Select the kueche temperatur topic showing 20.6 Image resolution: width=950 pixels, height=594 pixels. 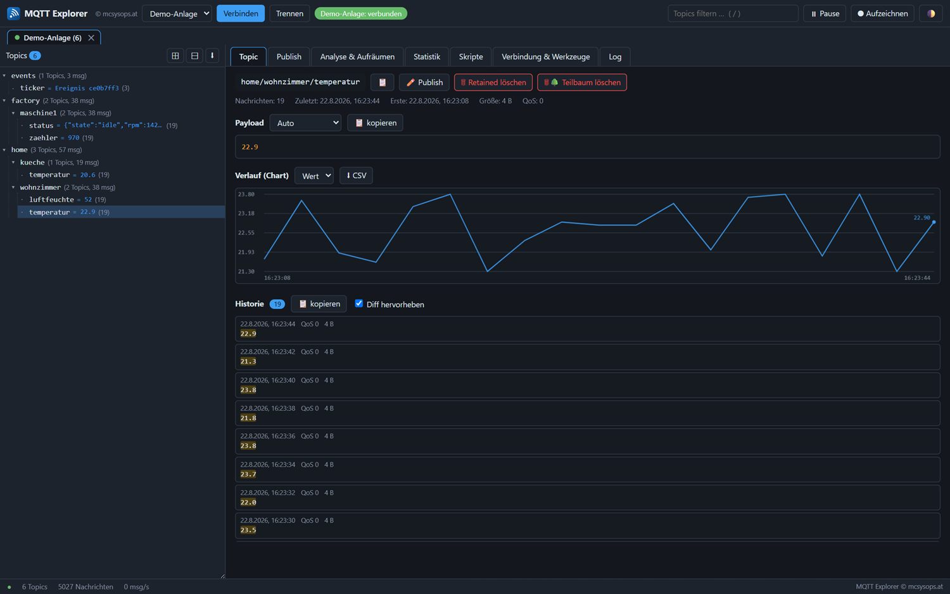122,175
